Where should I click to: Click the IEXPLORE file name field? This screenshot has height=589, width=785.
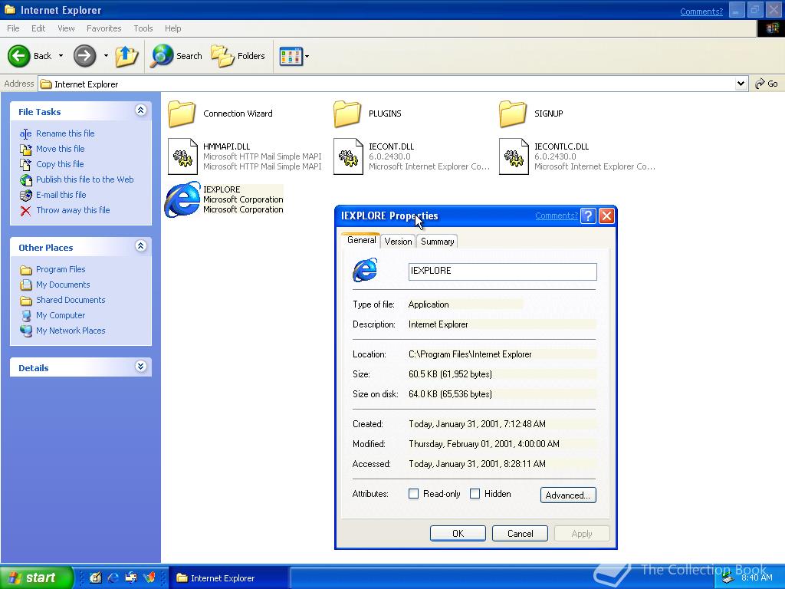tap(503, 271)
